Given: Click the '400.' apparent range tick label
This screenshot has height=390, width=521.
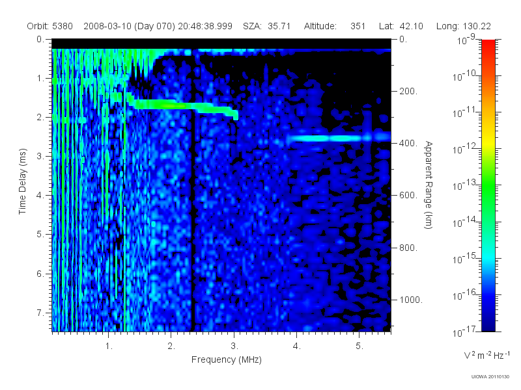Looking at the screenshot, I should 408,143.
